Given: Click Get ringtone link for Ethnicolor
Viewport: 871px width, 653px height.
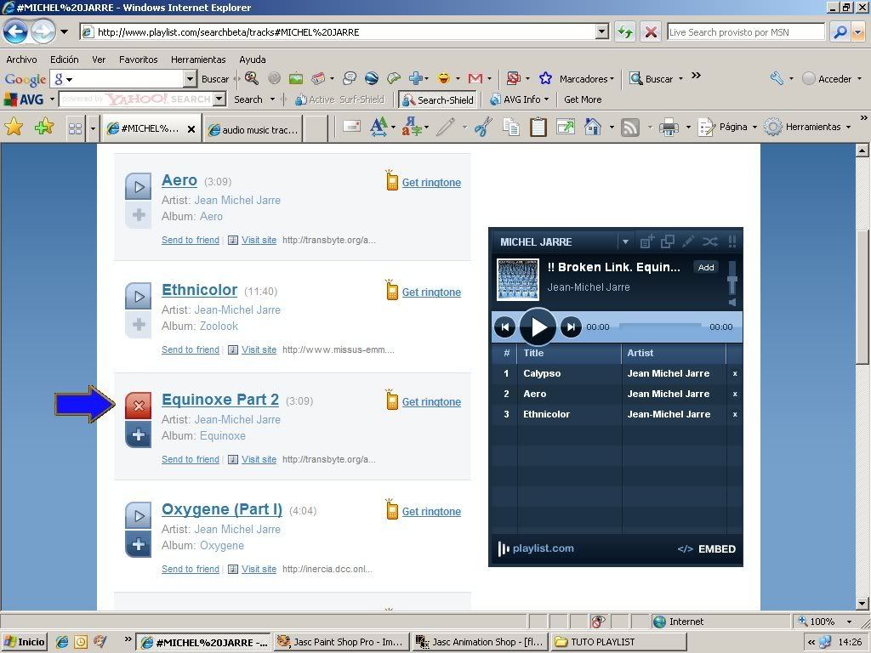Looking at the screenshot, I should 431,292.
